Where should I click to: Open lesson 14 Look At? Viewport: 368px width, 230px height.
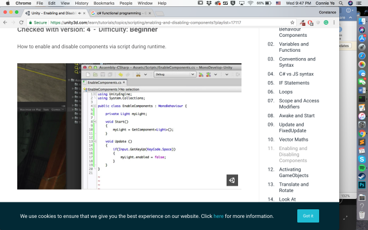[x=287, y=200]
